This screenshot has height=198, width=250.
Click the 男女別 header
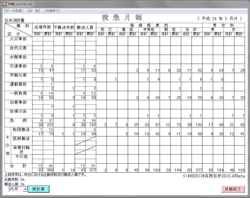[223, 25]
